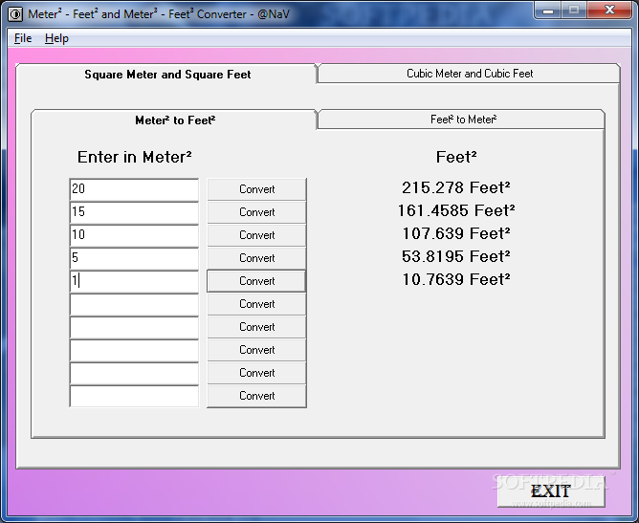Click Convert beside the field containing 10

tap(256, 235)
